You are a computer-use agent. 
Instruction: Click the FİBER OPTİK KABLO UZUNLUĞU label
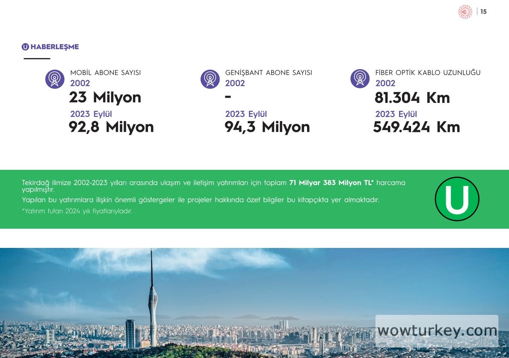coord(428,73)
